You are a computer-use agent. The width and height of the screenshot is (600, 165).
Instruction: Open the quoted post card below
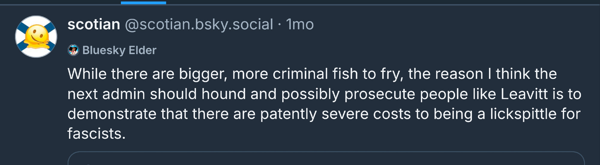(x=326, y=159)
